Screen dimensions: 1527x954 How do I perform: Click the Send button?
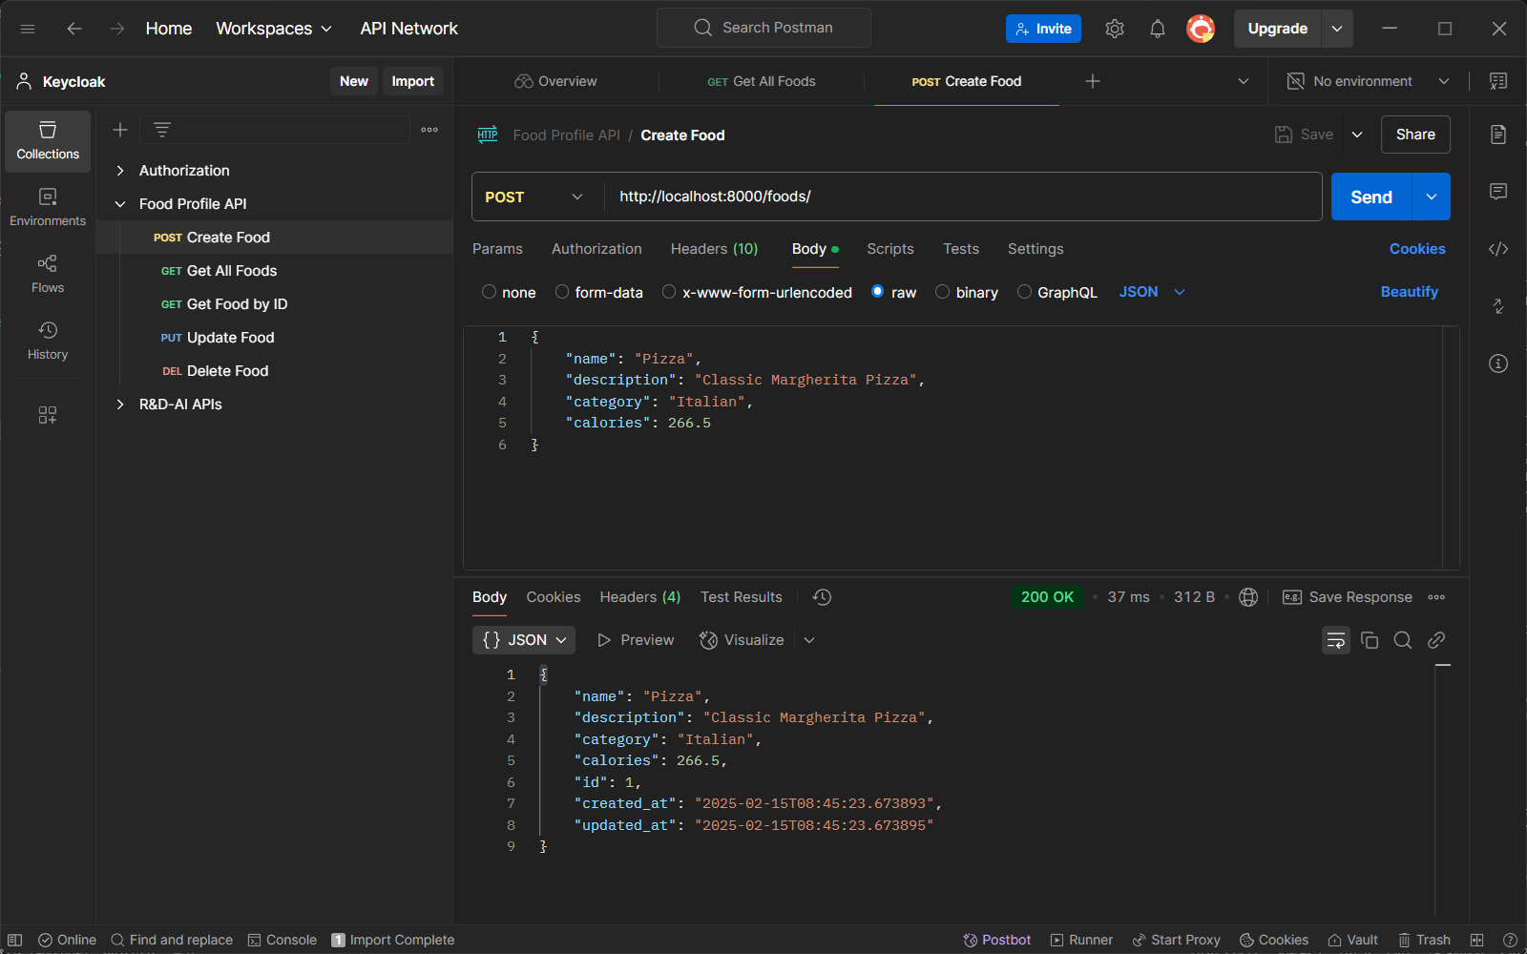[x=1371, y=197]
